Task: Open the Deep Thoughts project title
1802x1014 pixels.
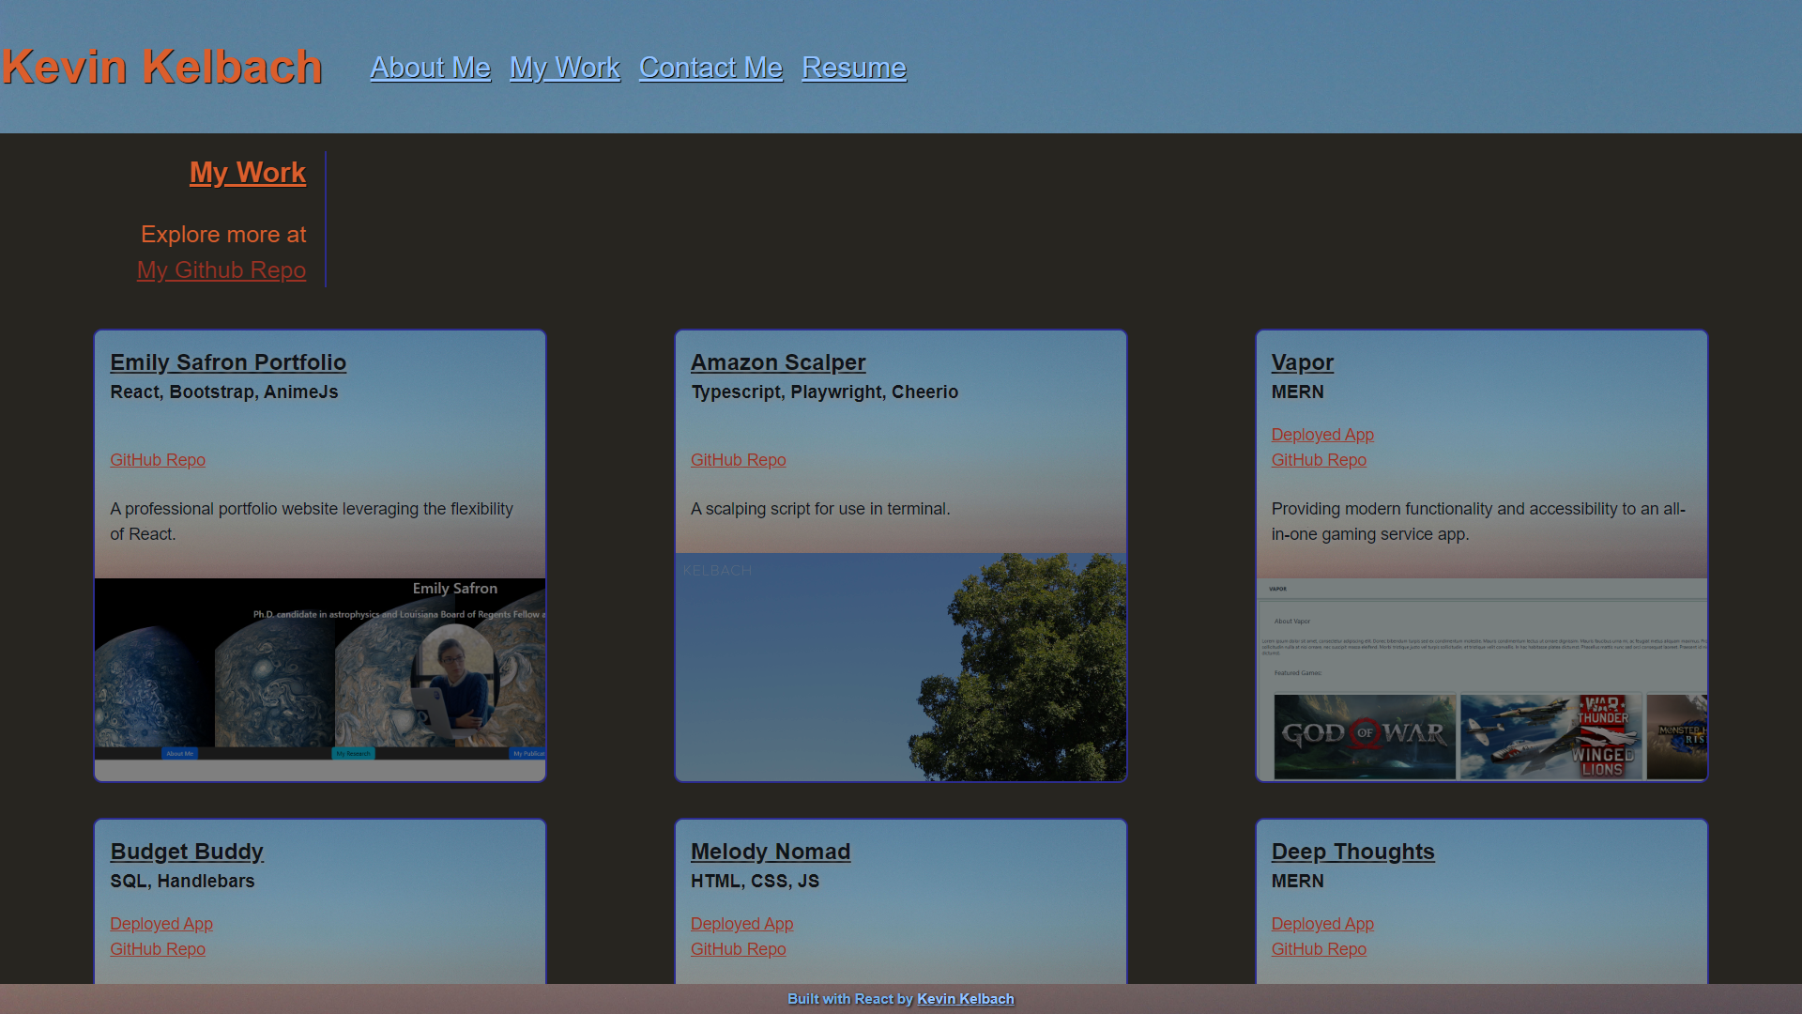Action: [1352, 852]
